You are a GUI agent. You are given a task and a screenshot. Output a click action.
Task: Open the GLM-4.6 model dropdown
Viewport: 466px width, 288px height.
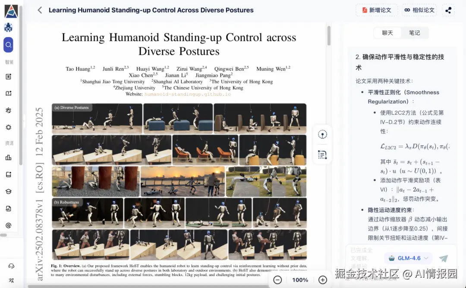[408, 258]
